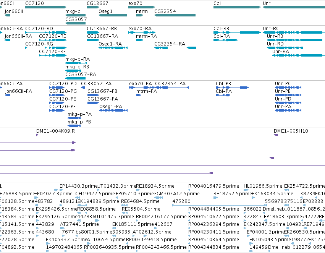Click protein CG33057-PA
325x253 pixels.
(83, 88)
